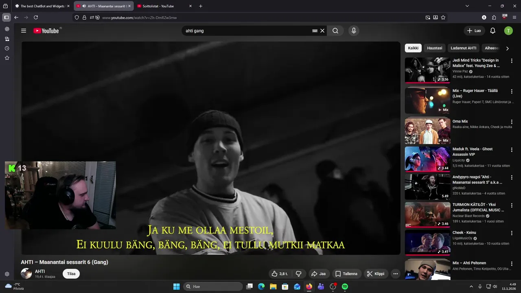
Task: Open a new browser tab
Action: pos(201,6)
